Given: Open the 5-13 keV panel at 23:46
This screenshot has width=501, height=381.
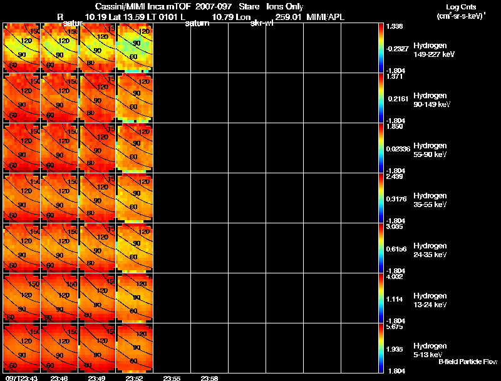Looking at the screenshot, I should pos(59,348).
